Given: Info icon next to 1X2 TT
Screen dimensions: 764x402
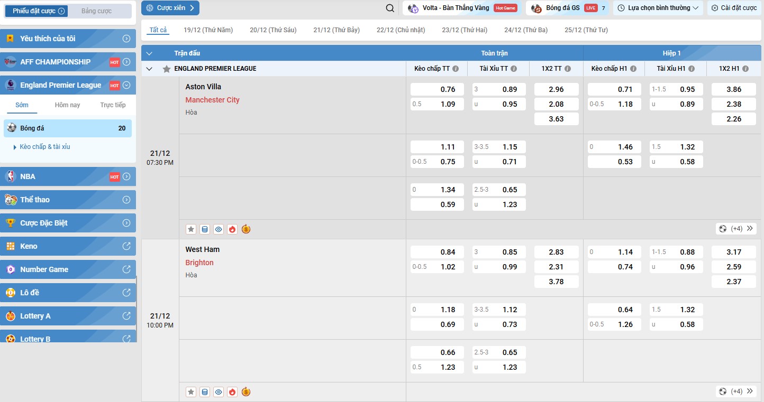Looking at the screenshot, I should pyautogui.click(x=568, y=69).
